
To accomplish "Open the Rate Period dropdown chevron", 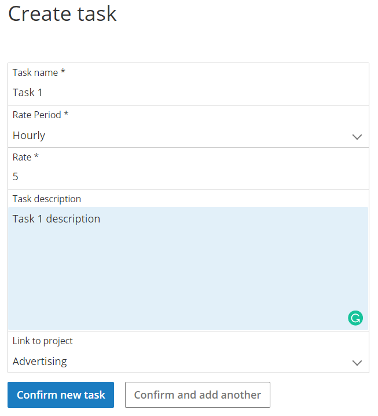I will (x=357, y=137).
